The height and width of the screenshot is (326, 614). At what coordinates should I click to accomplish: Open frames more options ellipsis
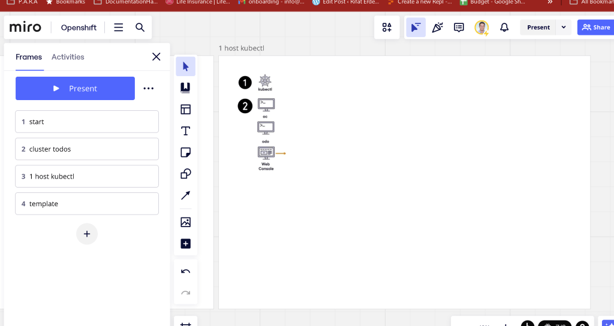point(149,89)
